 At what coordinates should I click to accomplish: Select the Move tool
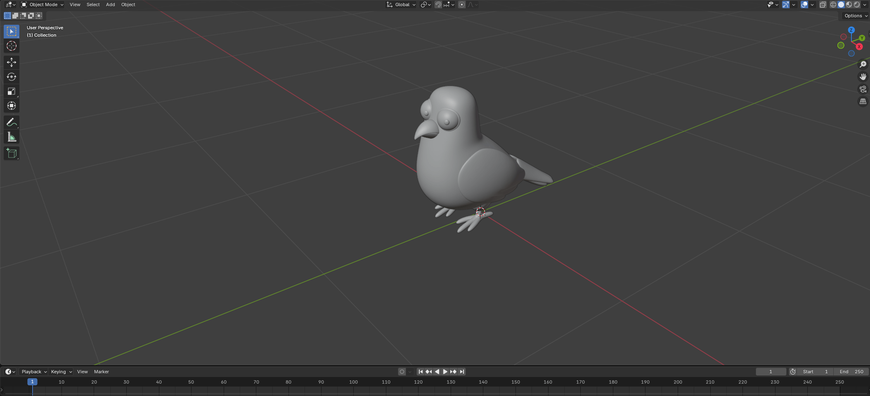pos(11,62)
